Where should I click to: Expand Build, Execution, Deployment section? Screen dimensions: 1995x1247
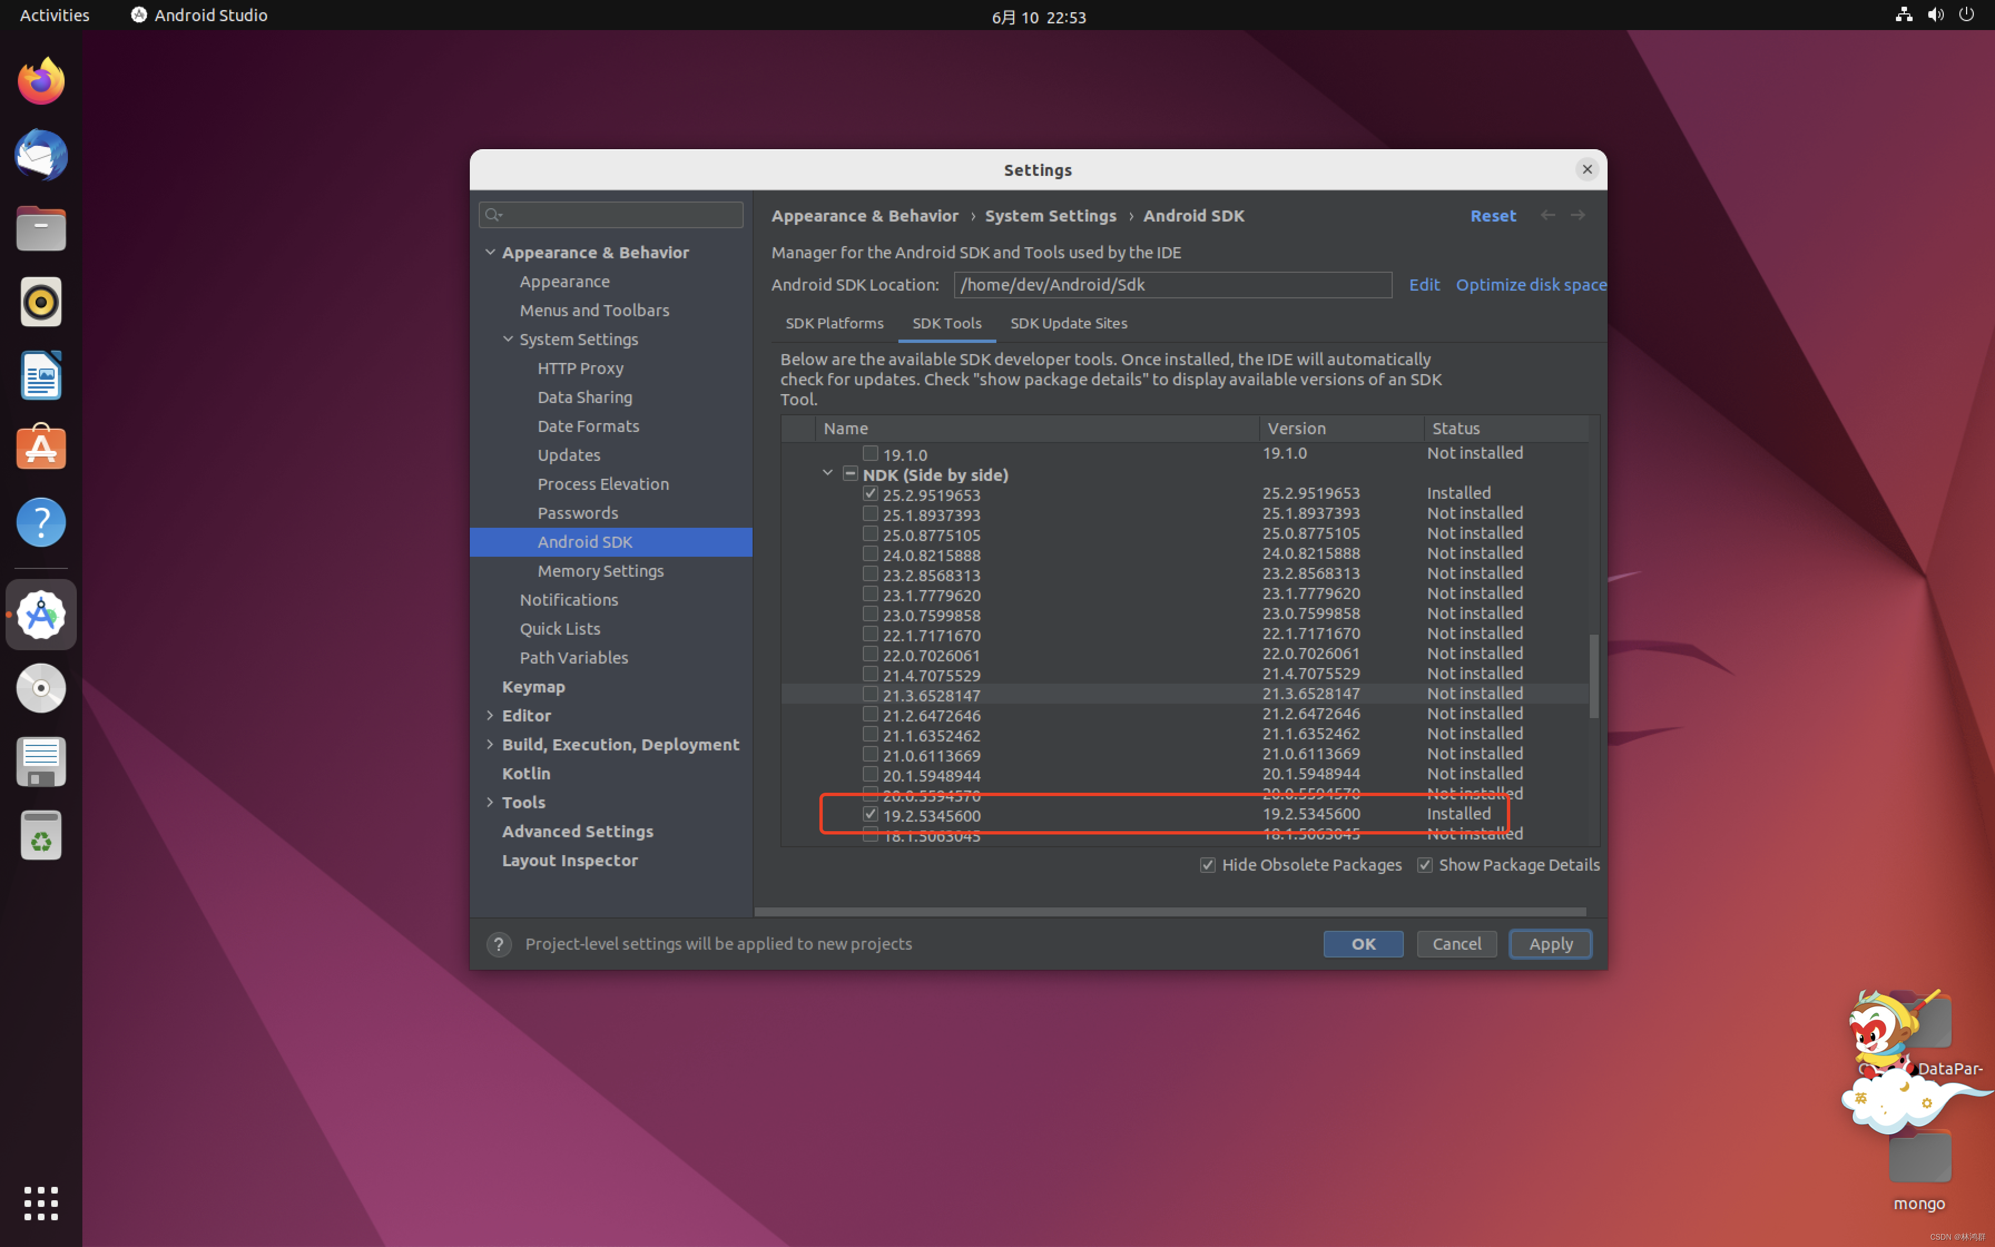pos(490,744)
